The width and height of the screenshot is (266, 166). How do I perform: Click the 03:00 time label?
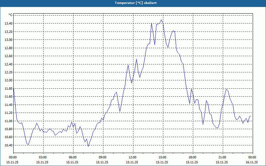click(x=43, y=157)
